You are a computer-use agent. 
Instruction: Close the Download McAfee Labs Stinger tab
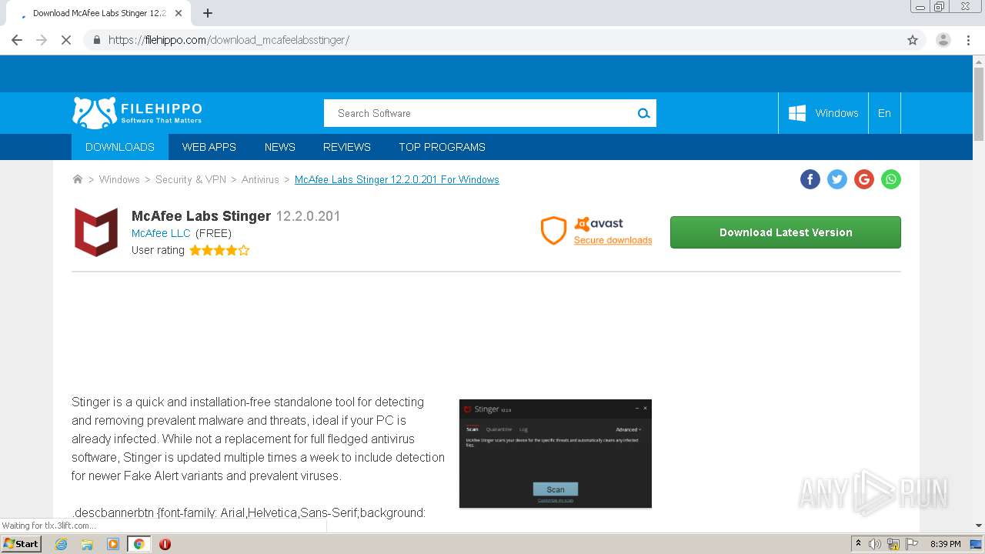179,13
